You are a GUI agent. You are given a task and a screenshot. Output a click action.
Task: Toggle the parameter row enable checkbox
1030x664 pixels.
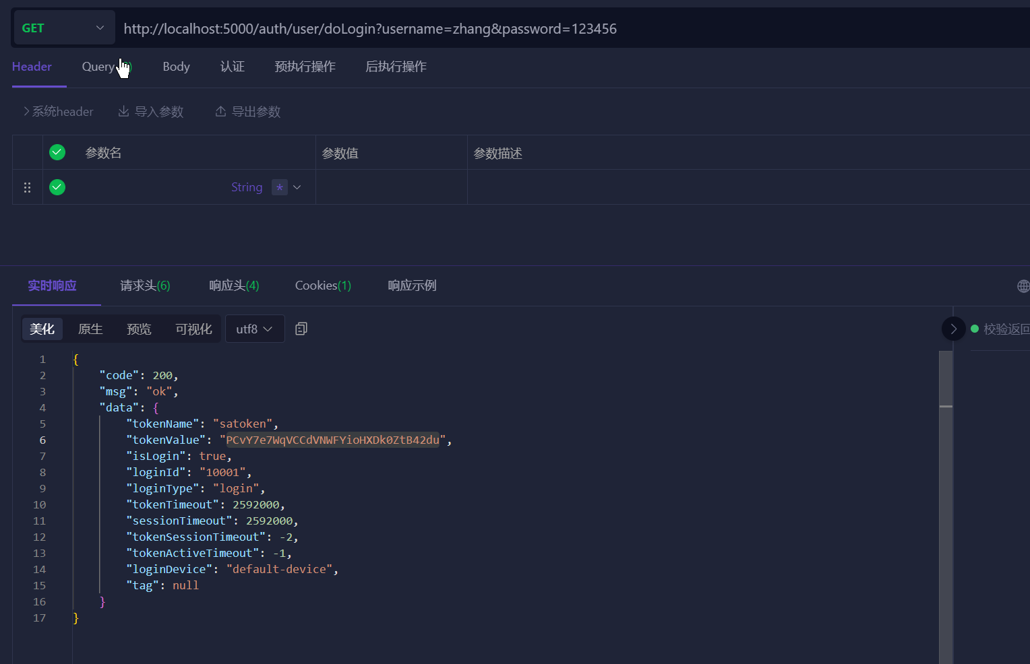pyautogui.click(x=57, y=187)
